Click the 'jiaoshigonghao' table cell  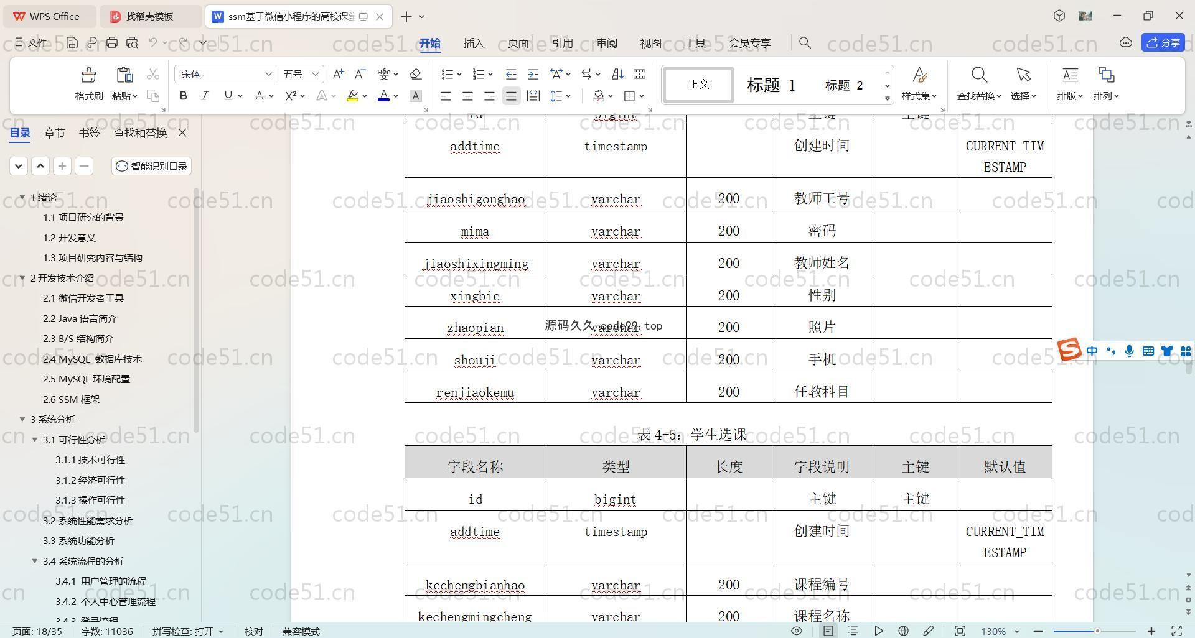(x=475, y=194)
